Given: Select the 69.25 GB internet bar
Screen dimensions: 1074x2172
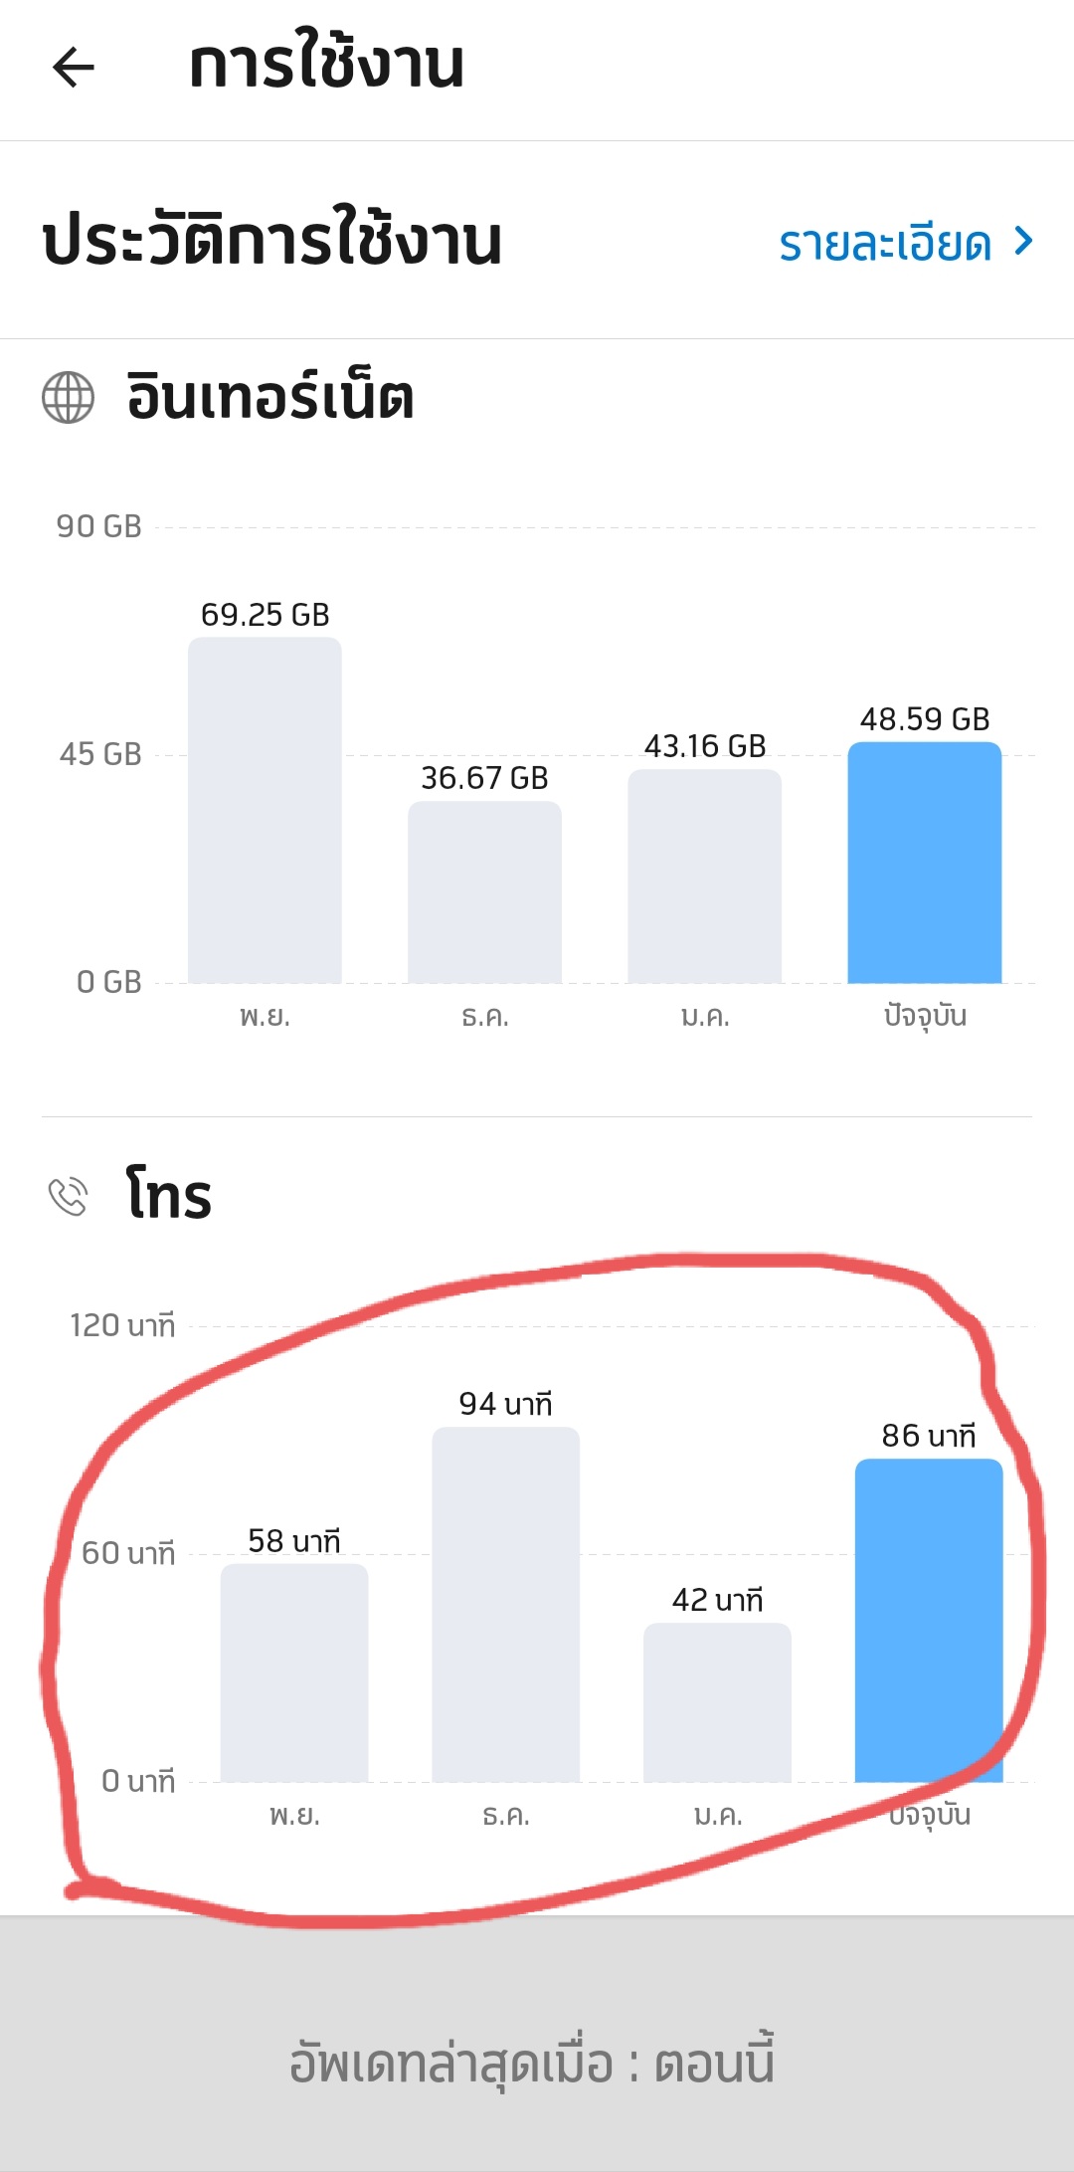Looking at the screenshot, I should coord(265,811).
